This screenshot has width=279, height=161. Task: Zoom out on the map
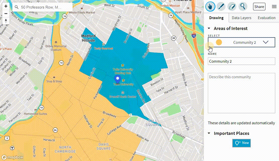pyautogui.click(x=6, y=14)
